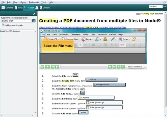Click the Home breadcrumb link
This screenshot has width=167, height=117.
pos(138,14)
